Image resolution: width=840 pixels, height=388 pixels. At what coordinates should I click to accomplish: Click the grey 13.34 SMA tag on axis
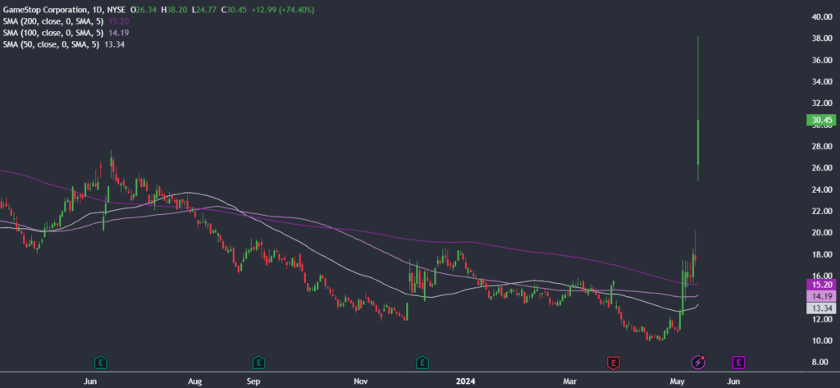tap(819, 308)
